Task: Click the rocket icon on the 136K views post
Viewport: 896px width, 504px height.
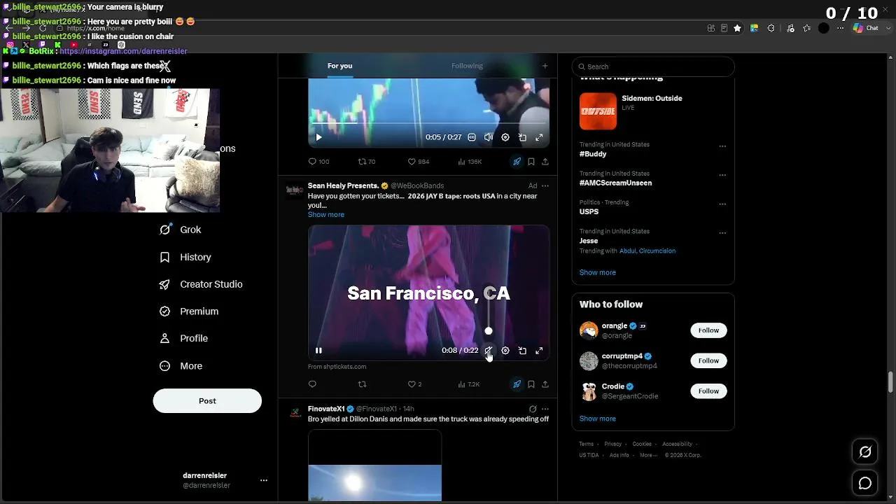Action: coord(517,162)
